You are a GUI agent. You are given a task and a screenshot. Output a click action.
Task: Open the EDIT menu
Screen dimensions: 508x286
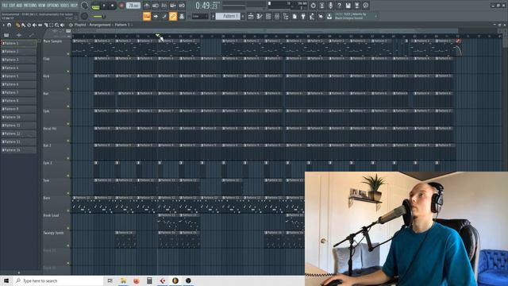tap(12, 6)
